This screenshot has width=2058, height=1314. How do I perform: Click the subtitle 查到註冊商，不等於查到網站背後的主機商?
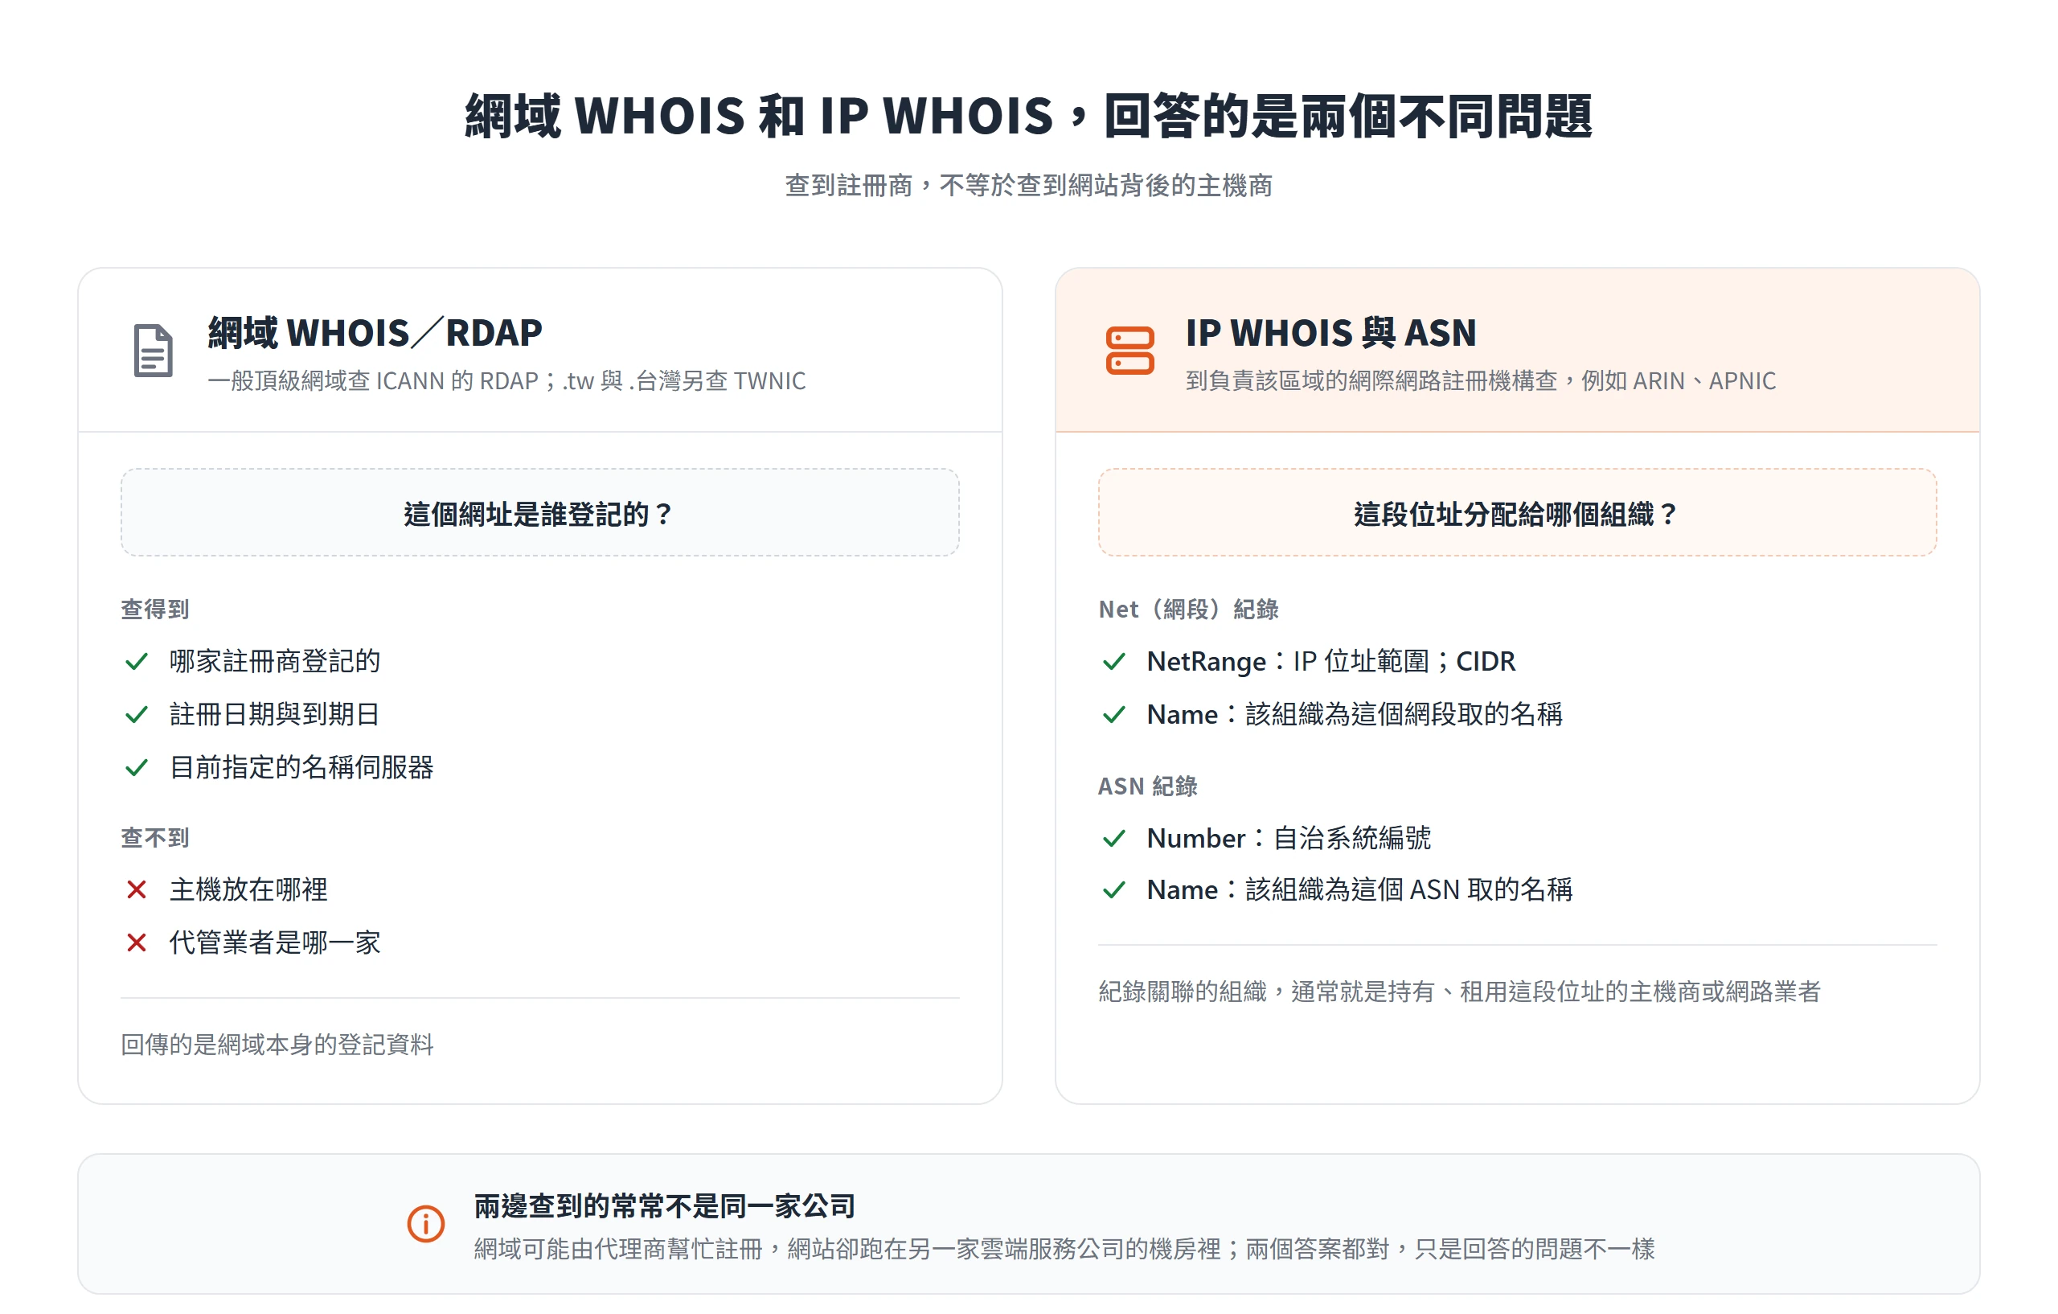(x=1029, y=186)
